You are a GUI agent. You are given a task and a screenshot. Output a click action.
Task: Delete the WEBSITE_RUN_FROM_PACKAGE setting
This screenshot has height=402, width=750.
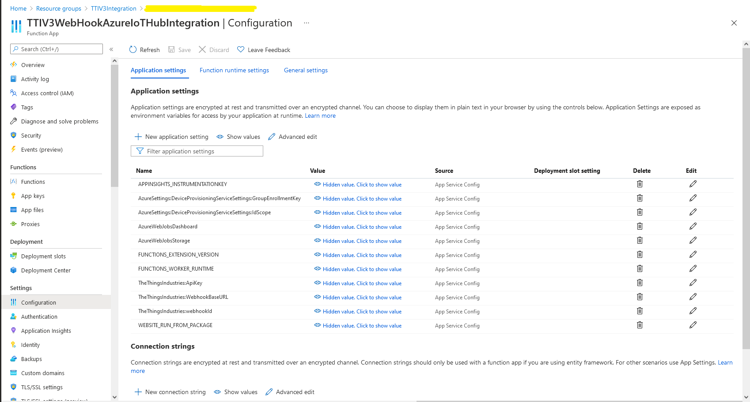[640, 325]
